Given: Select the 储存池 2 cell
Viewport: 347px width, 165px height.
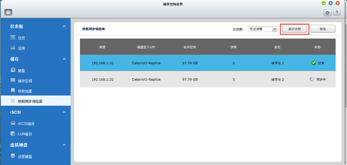Looking at the screenshot, I should [x=278, y=79].
